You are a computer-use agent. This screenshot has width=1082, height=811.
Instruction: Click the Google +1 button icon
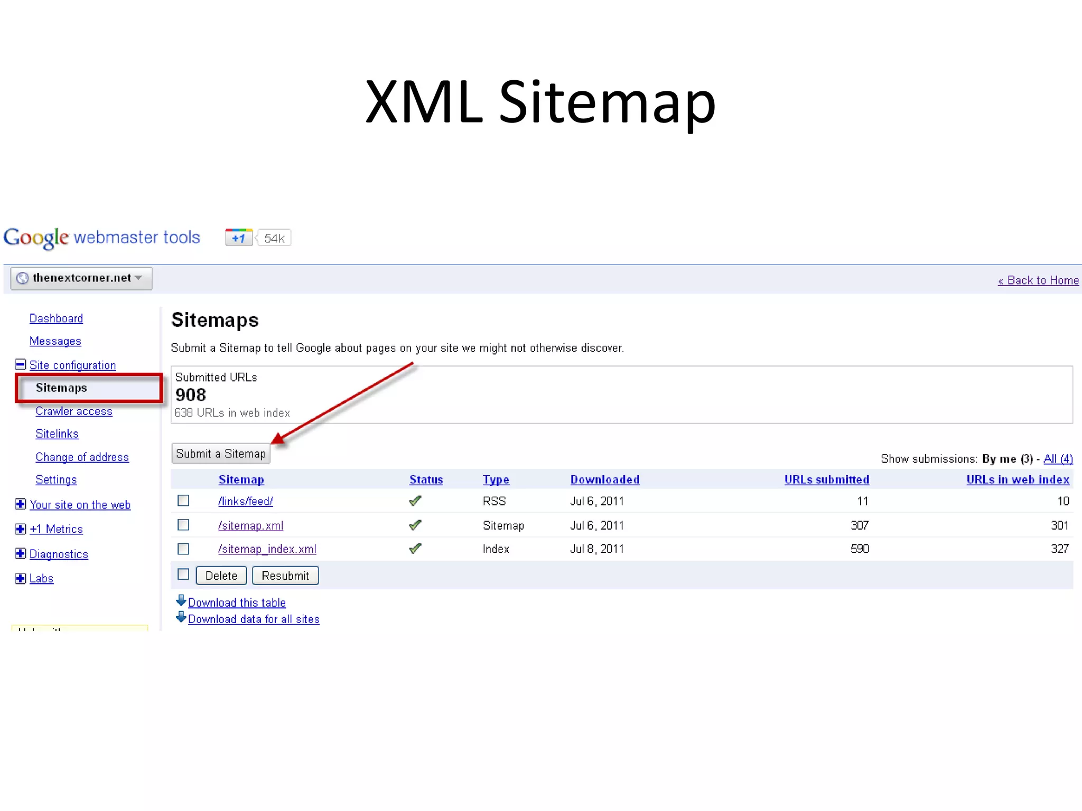pos(239,238)
